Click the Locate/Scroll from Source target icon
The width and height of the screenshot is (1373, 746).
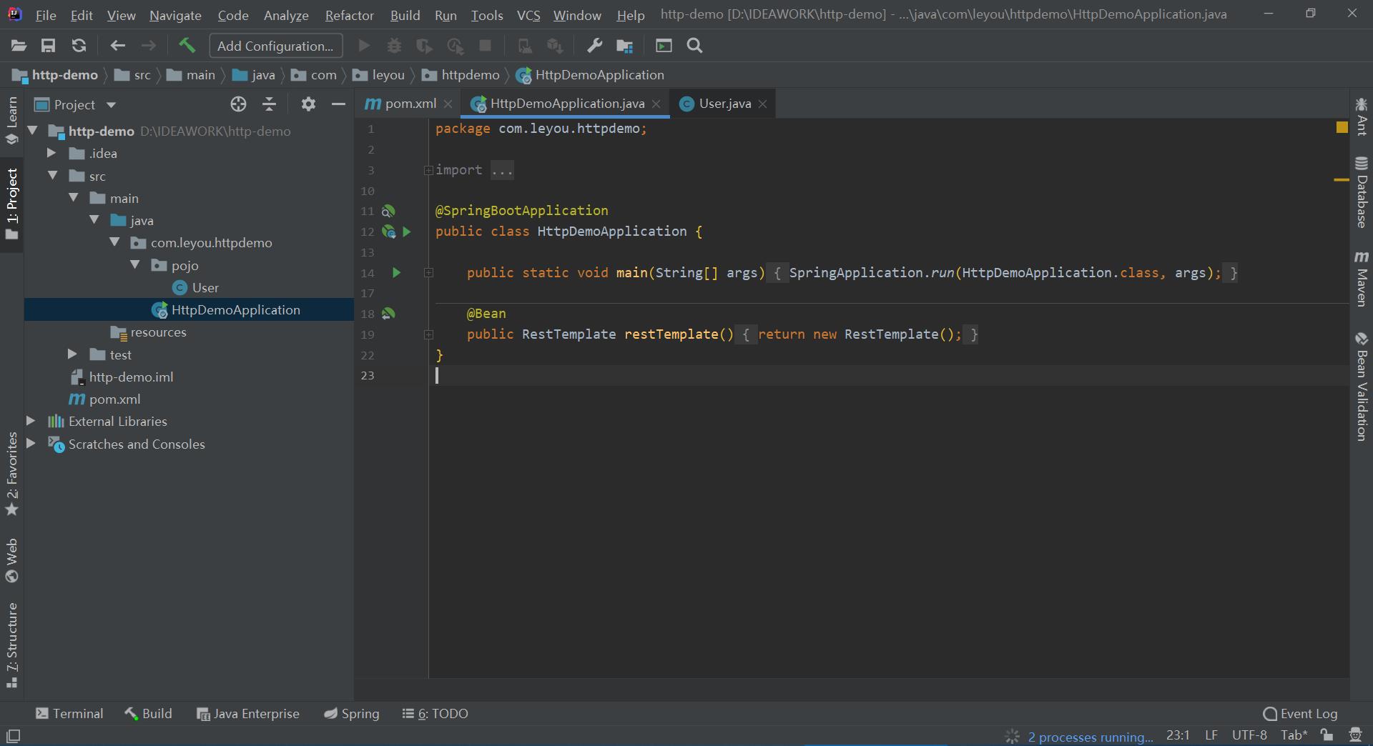[x=238, y=104]
